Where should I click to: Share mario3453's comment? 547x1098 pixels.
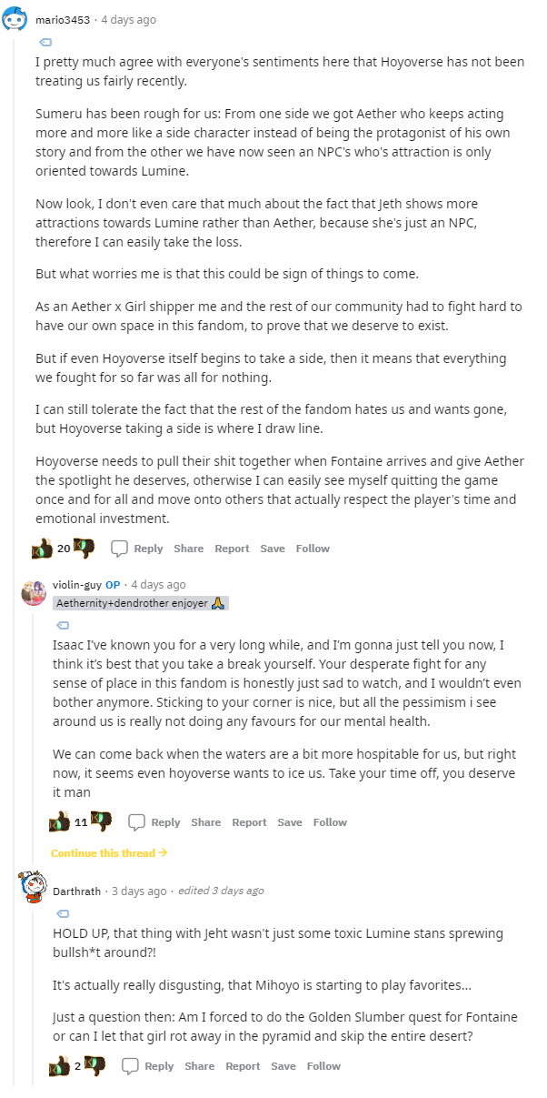tap(189, 549)
